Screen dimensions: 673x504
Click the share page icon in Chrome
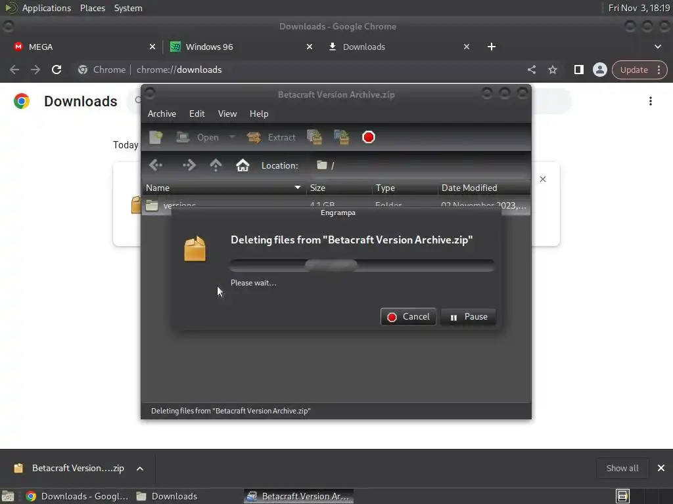532,70
